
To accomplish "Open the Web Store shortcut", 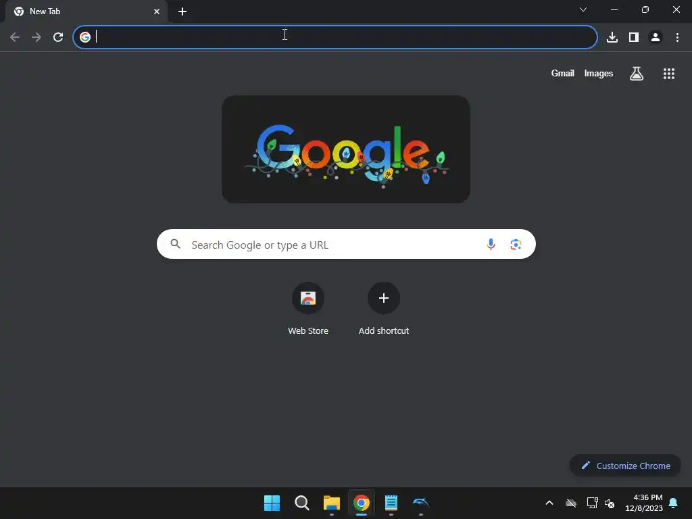I will pos(308,309).
